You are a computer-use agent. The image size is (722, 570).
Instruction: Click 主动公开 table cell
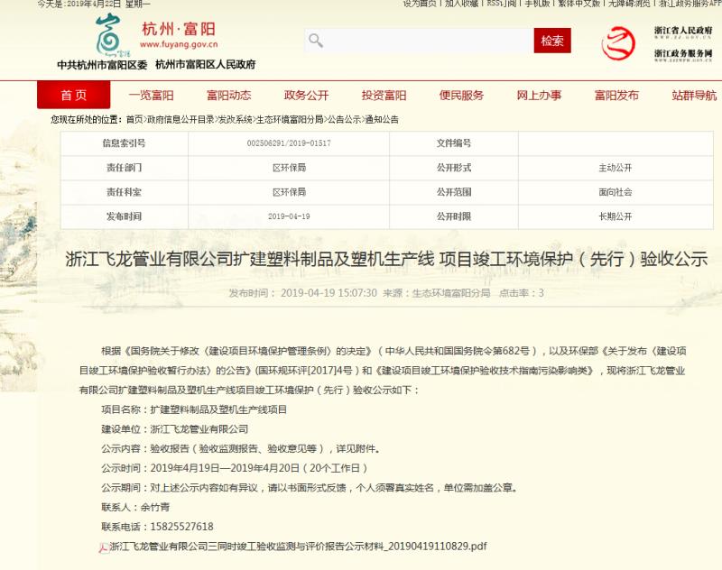[616, 168]
